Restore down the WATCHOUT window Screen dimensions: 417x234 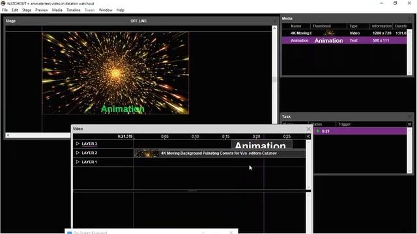point(395,3)
